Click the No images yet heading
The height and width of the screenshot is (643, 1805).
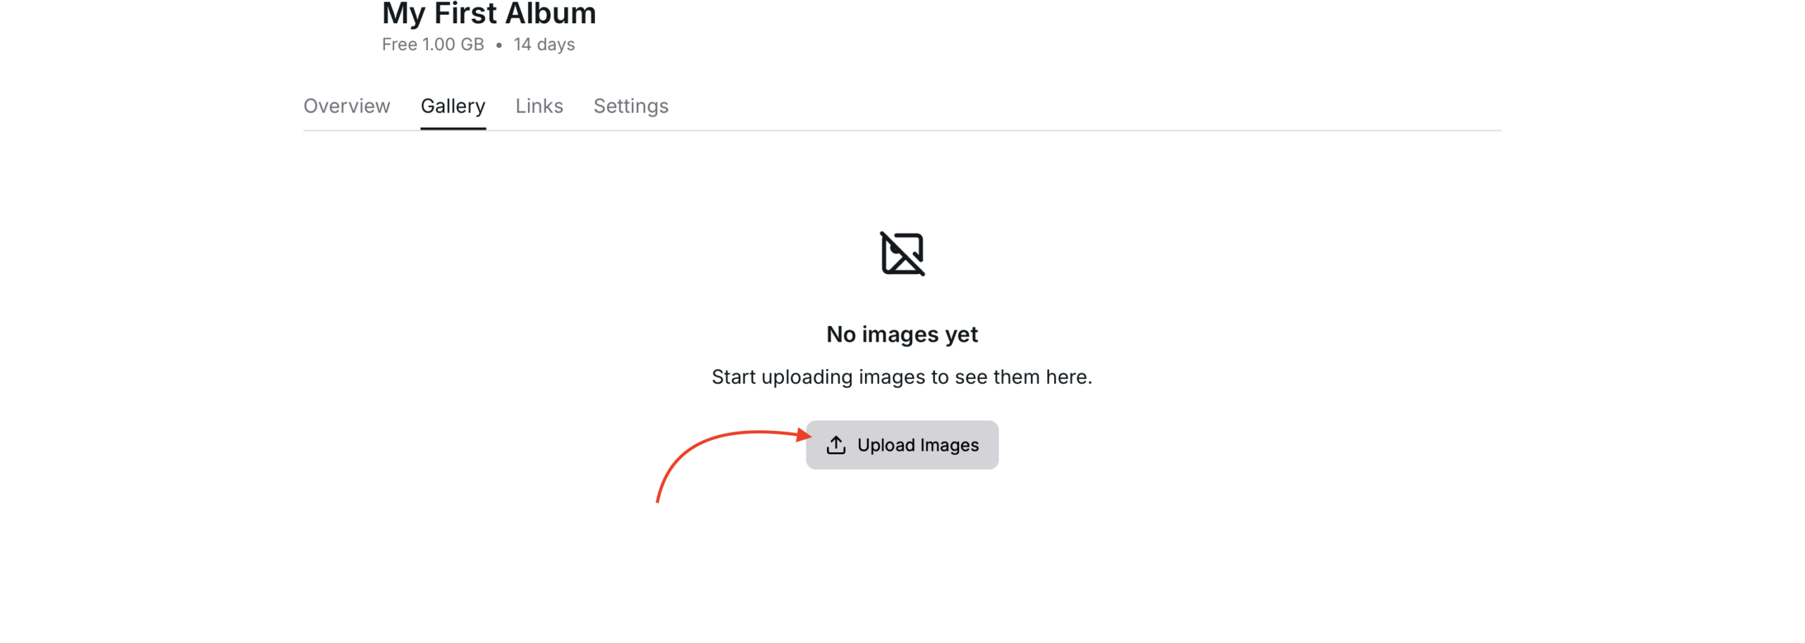tap(902, 334)
